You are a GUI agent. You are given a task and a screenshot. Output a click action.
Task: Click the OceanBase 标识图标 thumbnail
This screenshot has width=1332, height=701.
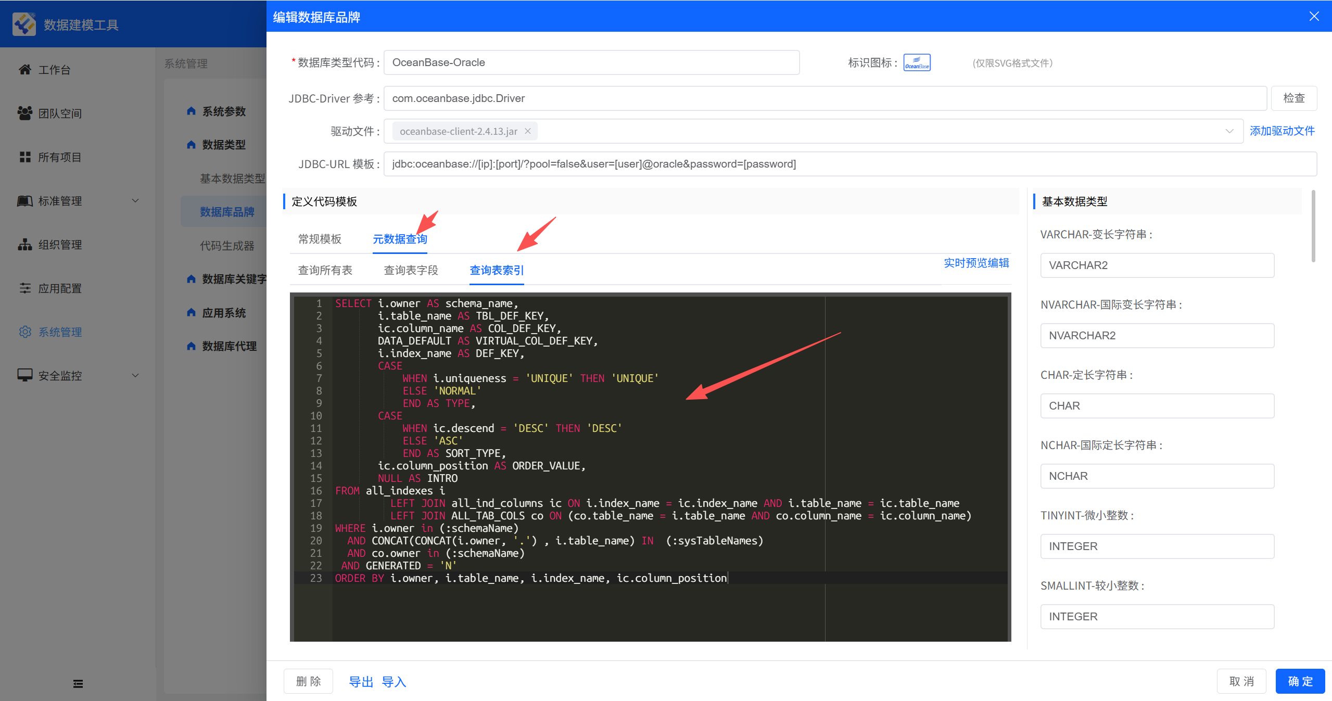[917, 62]
